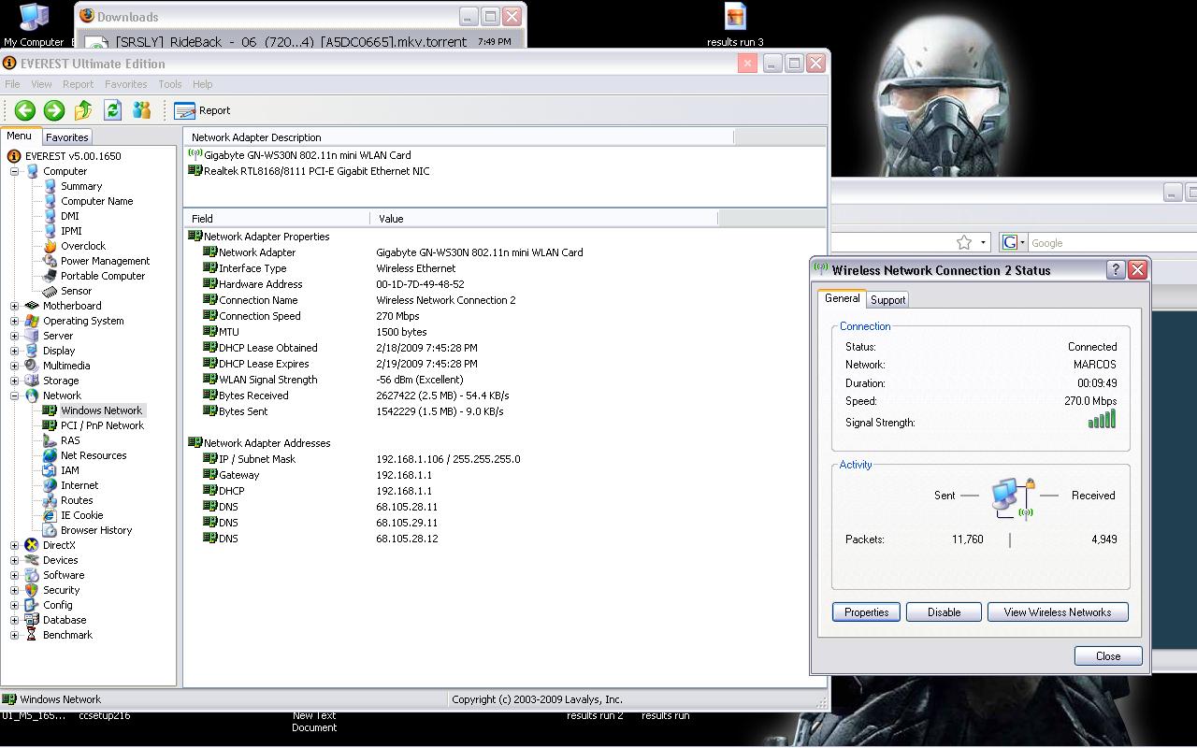This screenshot has height=748, width=1197.
Task: Expand the Display tree node
Action: click(x=15, y=351)
